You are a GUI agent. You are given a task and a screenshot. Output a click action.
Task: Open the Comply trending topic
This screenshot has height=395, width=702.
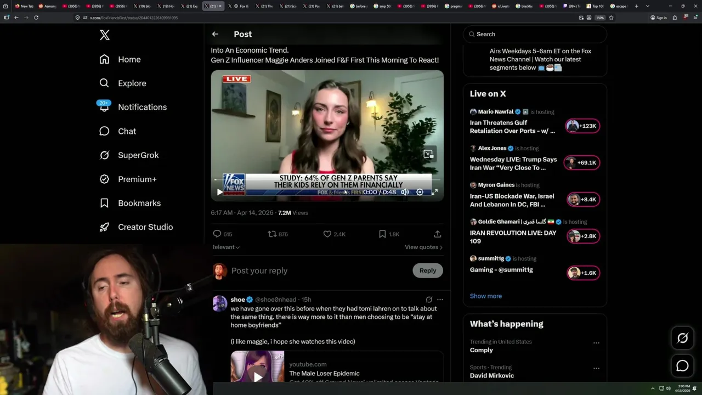click(481, 350)
